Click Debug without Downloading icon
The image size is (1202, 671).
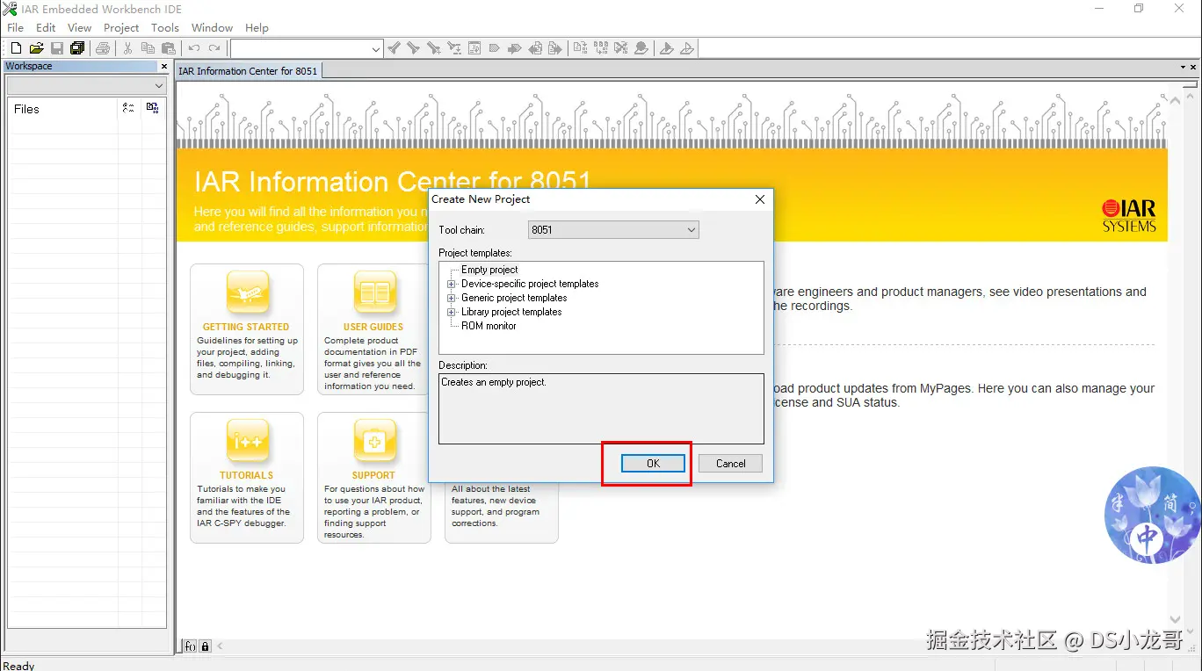[687, 48]
